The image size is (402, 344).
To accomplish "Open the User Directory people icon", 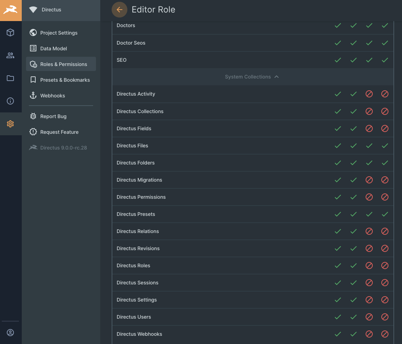I will 10,55.
